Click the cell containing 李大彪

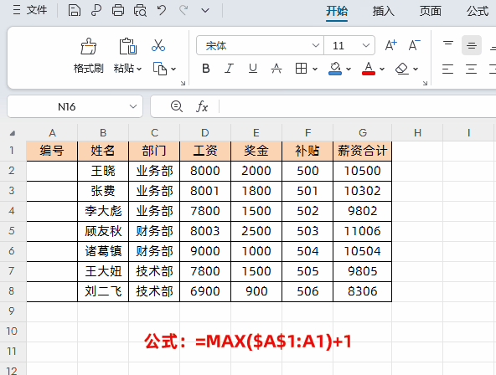103,211
